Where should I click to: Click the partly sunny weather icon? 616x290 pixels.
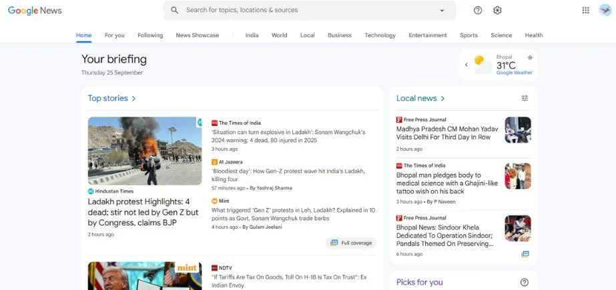click(483, 65)
